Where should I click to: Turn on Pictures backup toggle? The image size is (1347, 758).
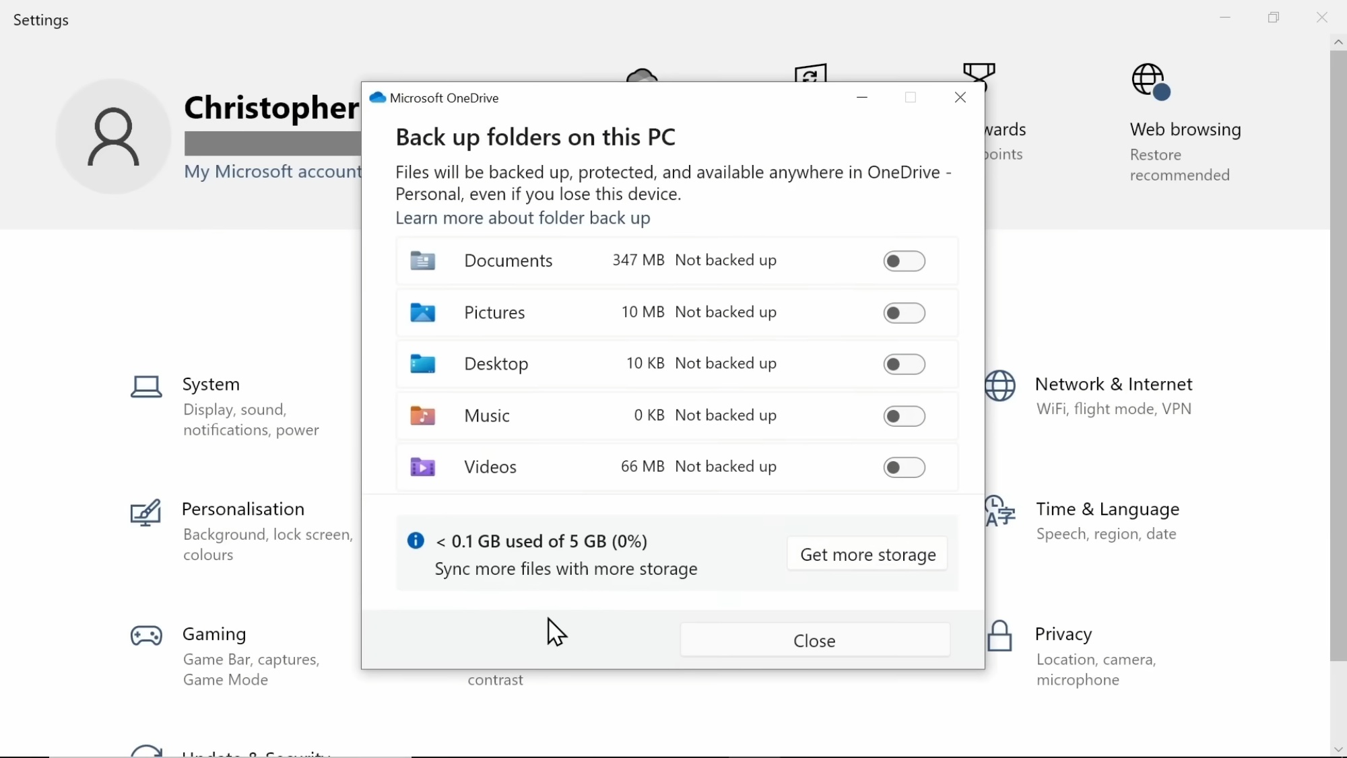coord(904,313)
